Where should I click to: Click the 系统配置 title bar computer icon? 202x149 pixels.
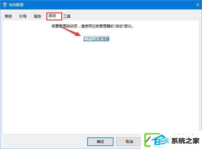coord(5,5)
